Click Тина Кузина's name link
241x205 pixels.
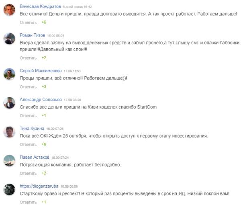pyautogui.click(x=32, y=128)
